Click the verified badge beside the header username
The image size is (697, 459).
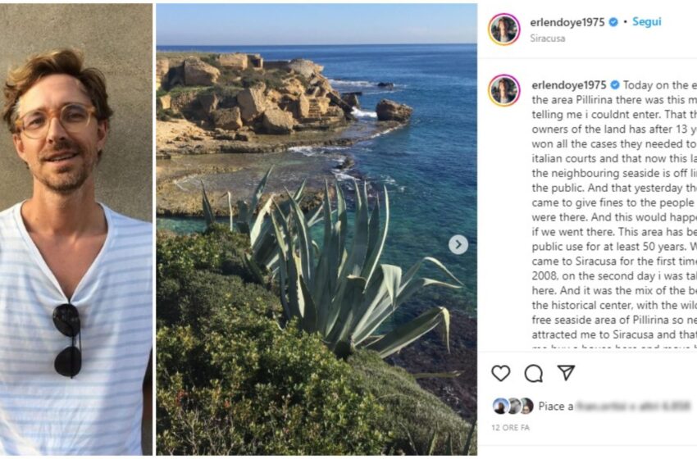point(613,22)
